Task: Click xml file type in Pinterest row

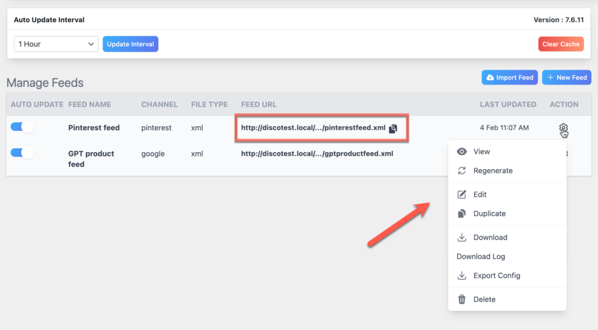Action: (197, 128)
